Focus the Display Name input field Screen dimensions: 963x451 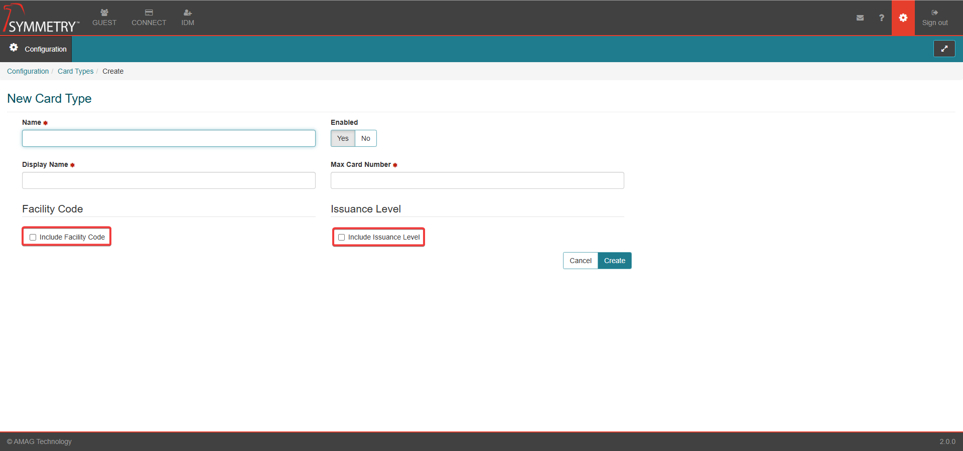point(169,180)
